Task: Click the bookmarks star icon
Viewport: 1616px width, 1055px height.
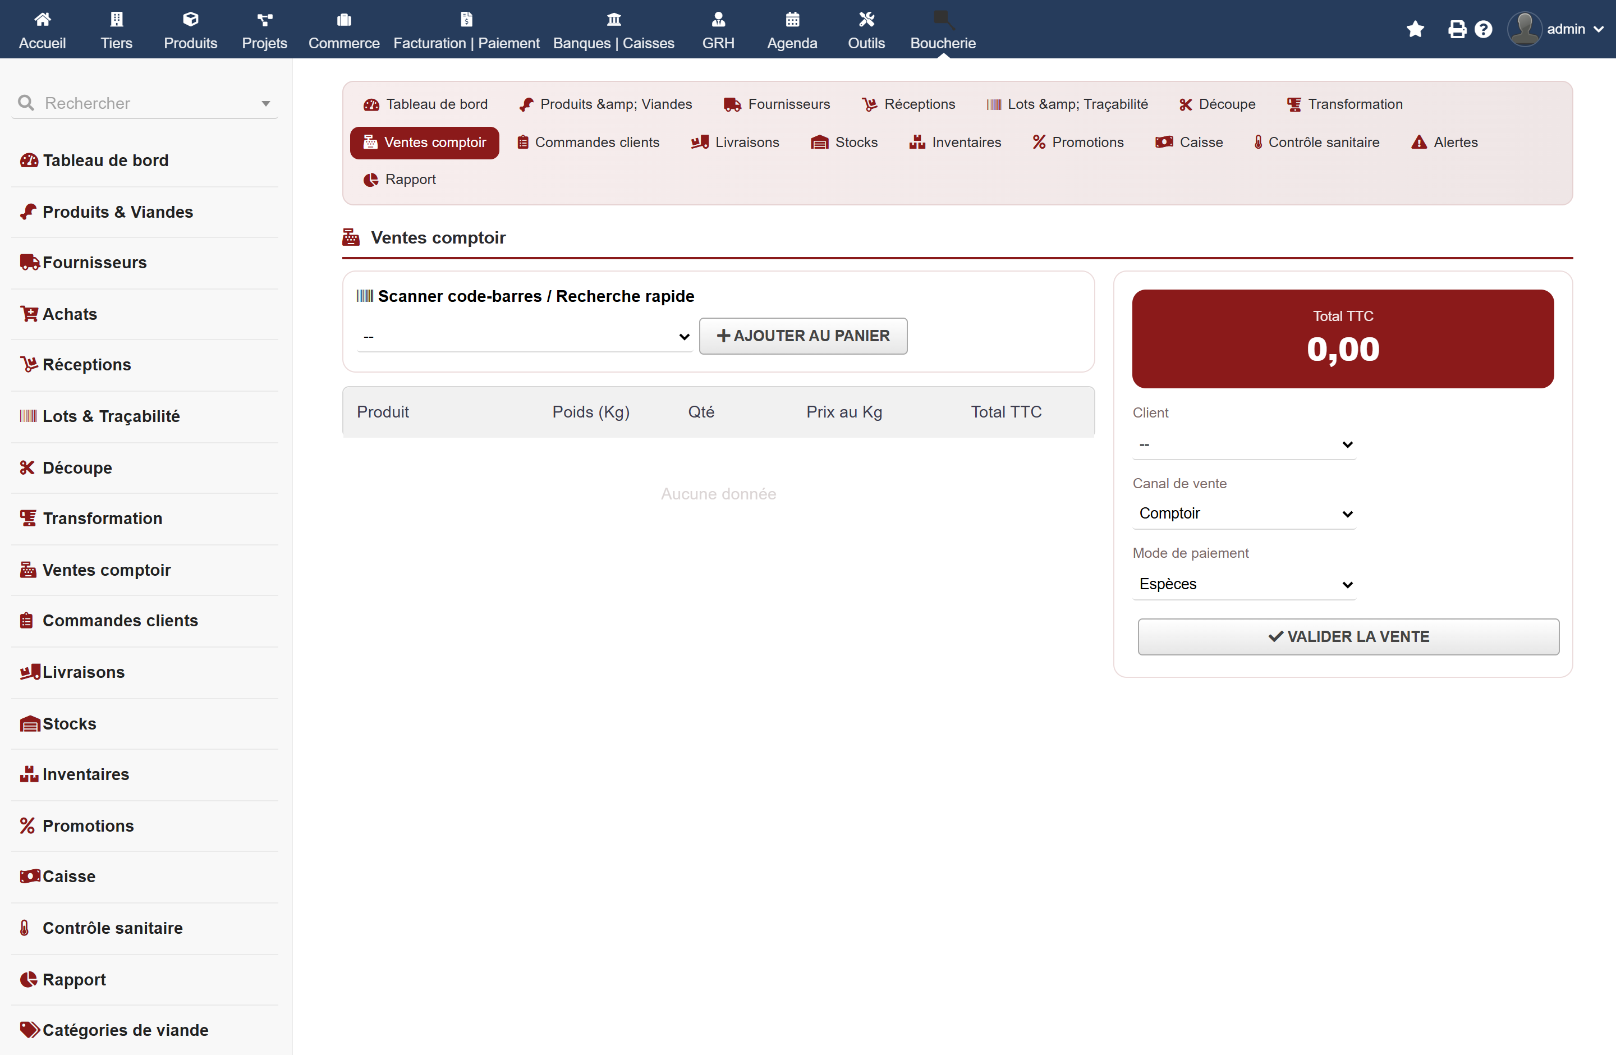Action: [x=1415, y=29]
